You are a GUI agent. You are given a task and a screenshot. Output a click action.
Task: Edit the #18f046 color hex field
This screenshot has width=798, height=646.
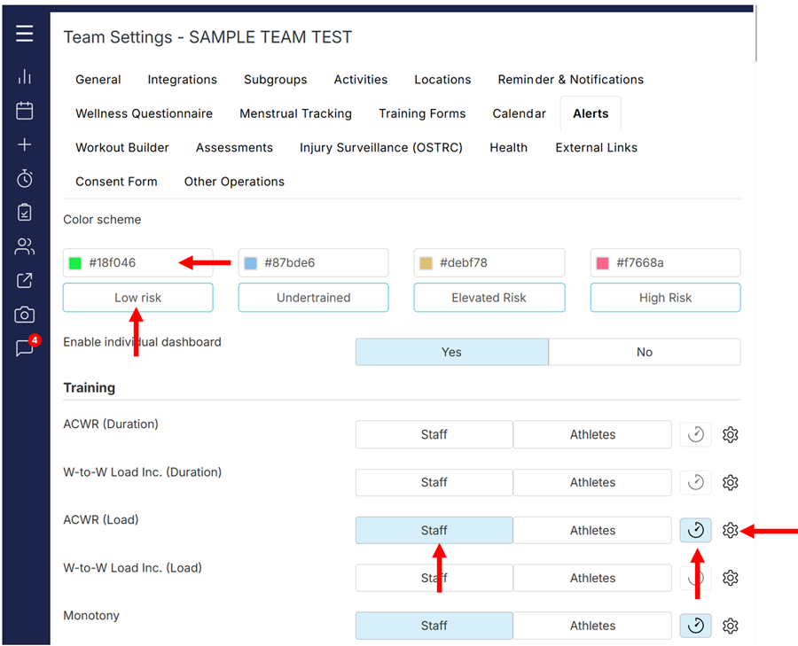pos(138,263)
